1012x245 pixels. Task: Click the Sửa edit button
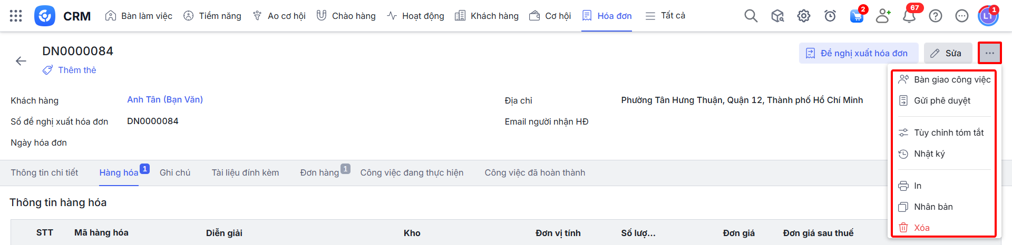coord(947,53)
